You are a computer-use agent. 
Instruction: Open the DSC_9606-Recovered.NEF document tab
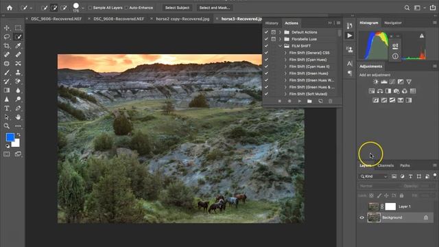tap(56, 19)
